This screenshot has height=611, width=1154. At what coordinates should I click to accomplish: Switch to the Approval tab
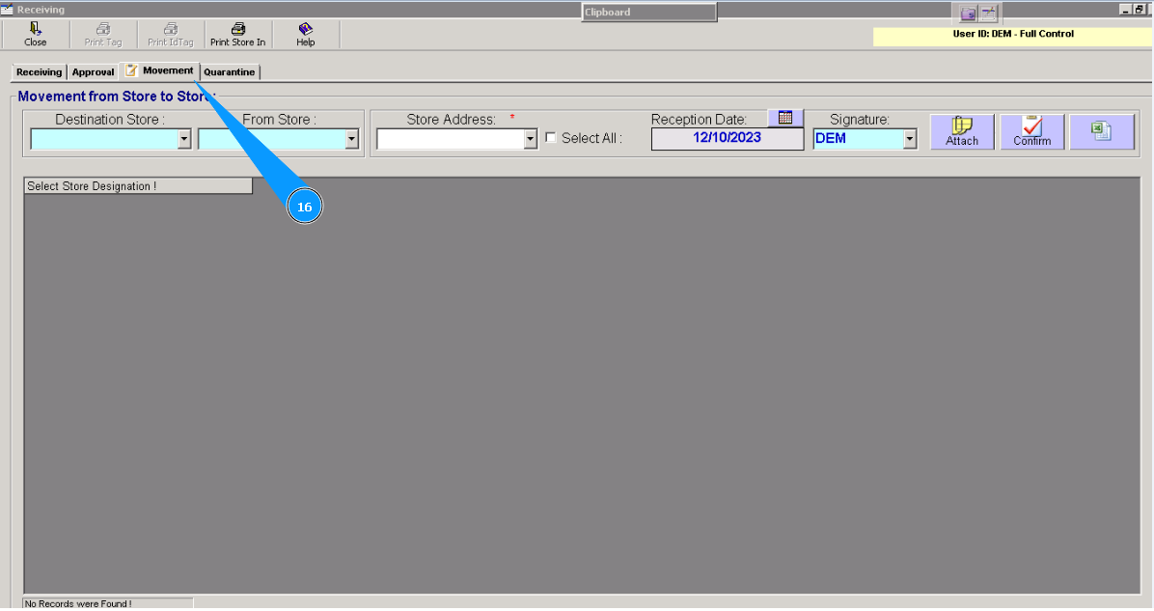point(93,72)
